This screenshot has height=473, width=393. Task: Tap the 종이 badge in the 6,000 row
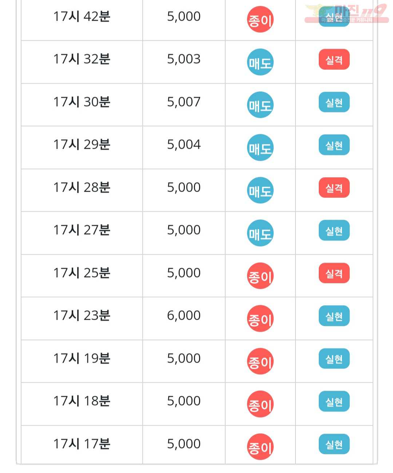pos(260,319)
